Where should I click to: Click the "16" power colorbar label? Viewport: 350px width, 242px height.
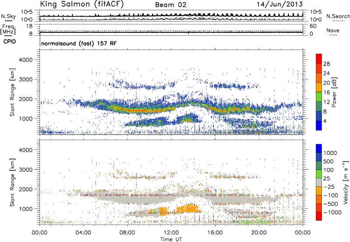326,93
